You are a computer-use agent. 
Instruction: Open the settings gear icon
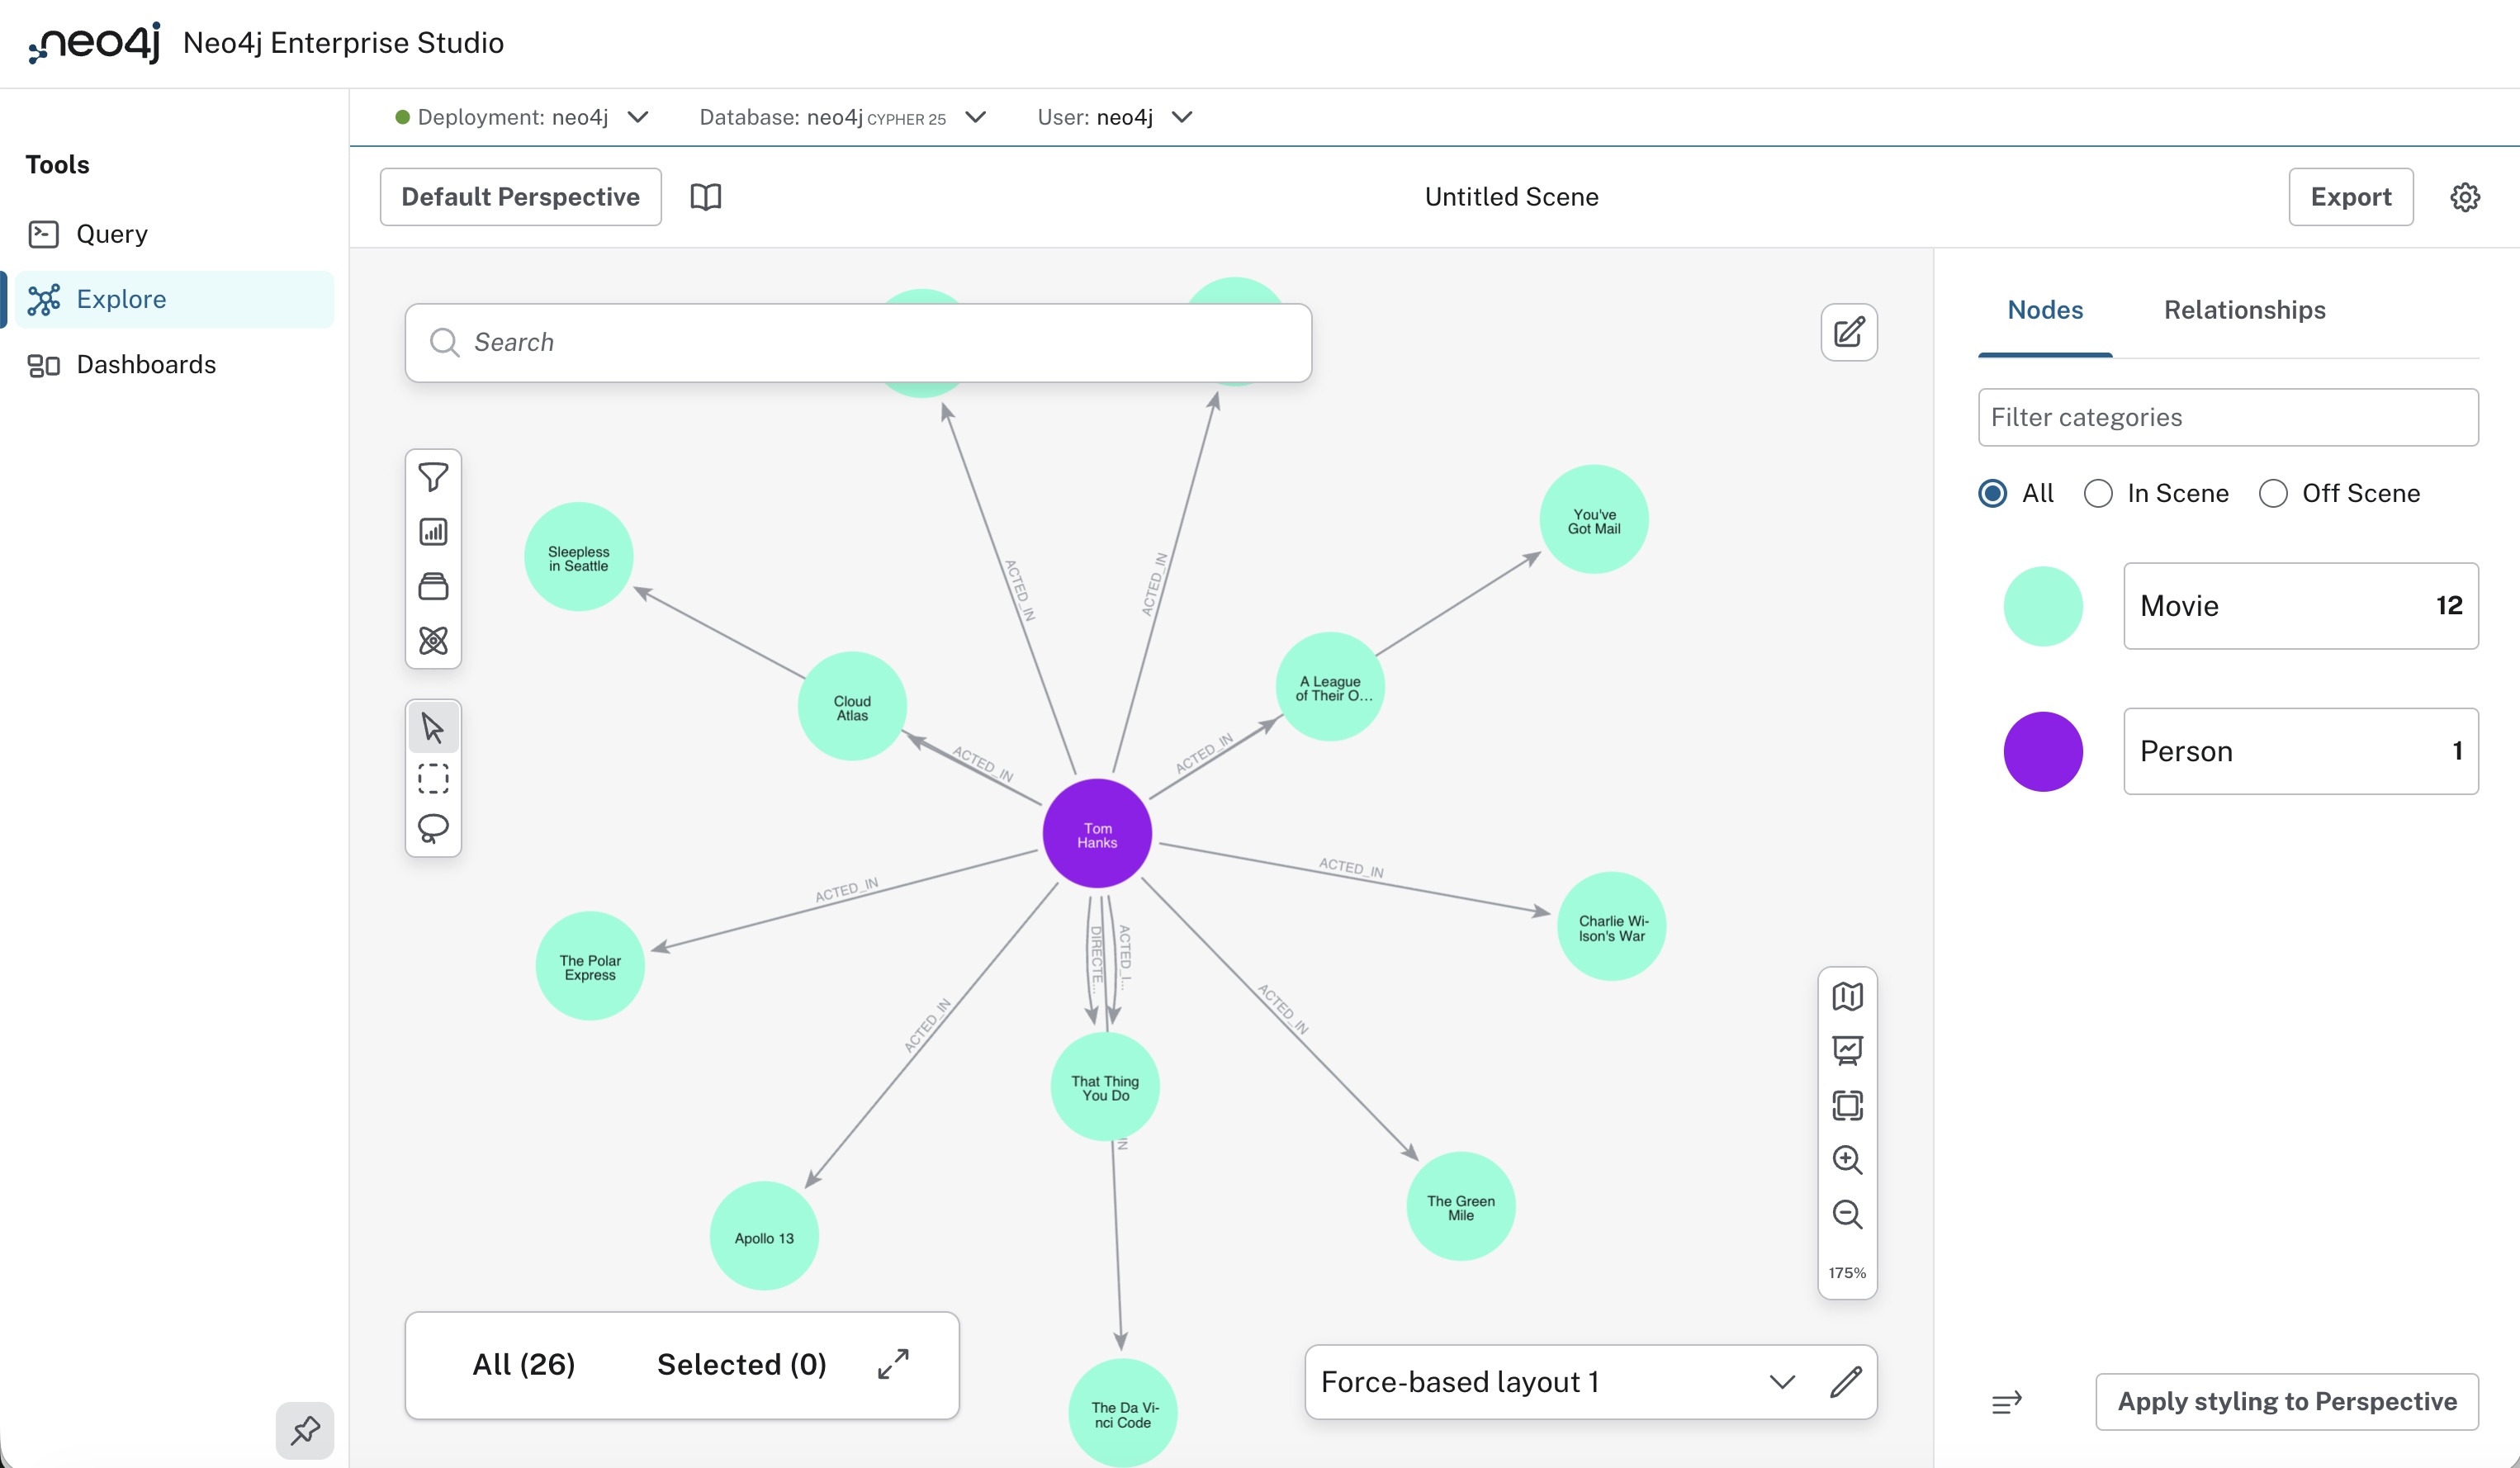[2465, 197]
